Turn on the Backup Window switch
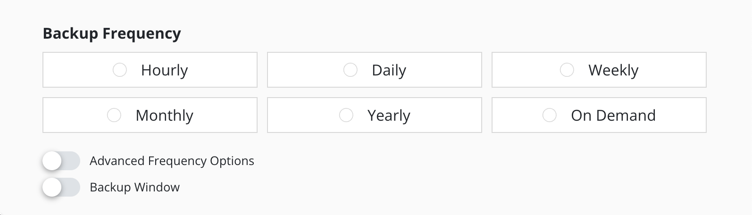 coord(61,188)
